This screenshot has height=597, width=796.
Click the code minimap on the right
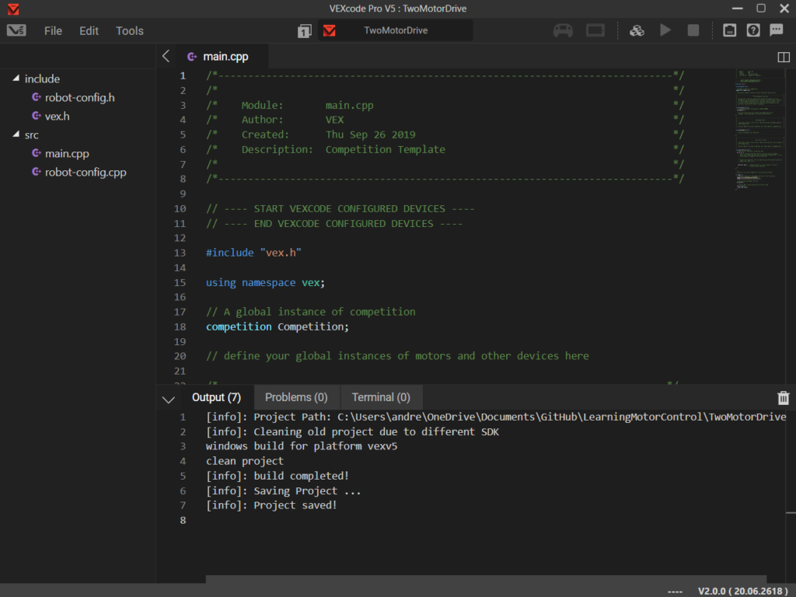pos(759,130)
